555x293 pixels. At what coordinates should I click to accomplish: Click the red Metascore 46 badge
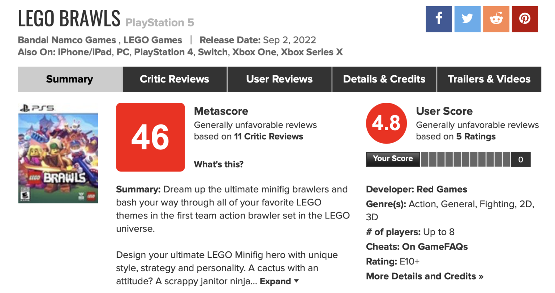[x=150, y=137]
